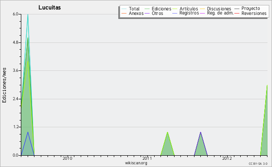Click the purple-outlined peak in late 2011
Image resolution: width=272 pixels, height=167 pixels.
point(200,133)
